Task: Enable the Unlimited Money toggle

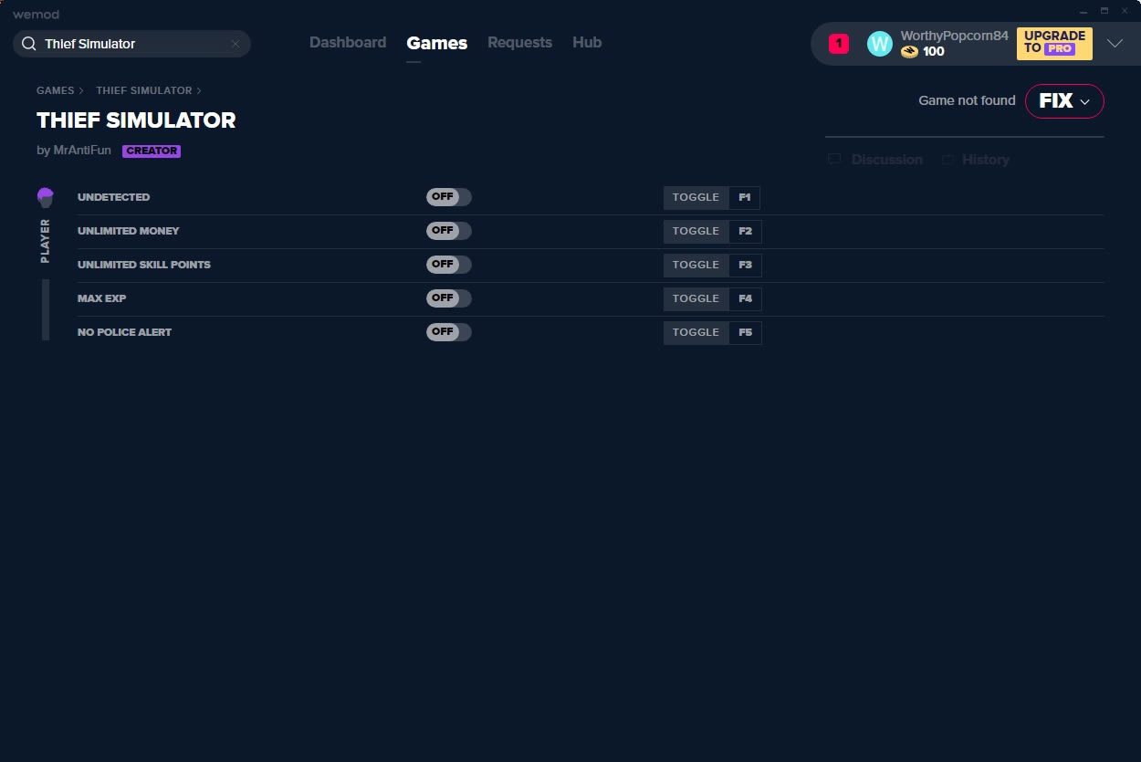Action: pos(448,231)
